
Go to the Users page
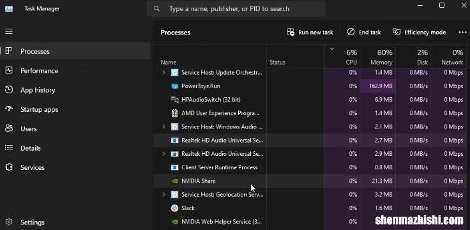75,128
